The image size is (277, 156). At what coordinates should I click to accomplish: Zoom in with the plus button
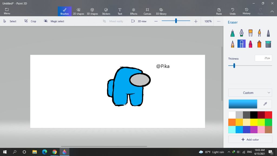coord(196,21)
